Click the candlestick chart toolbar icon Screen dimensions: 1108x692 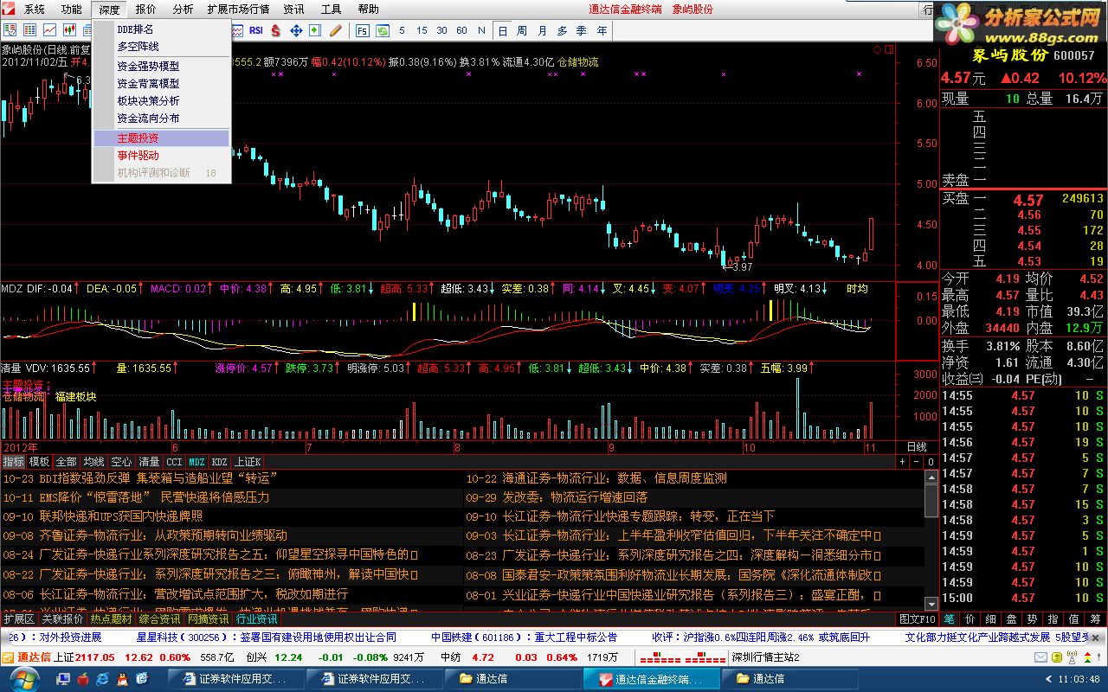pyautogui.click(x=70, y=30)
